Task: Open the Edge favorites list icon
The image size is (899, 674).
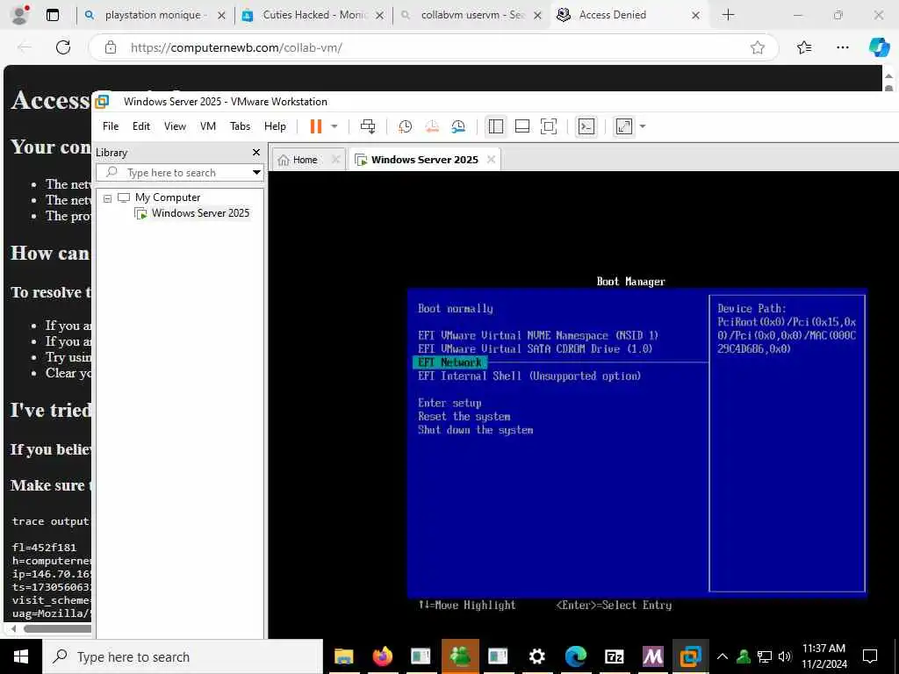Action: 804,47
